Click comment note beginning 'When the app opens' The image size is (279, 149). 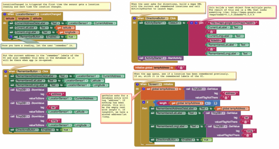(x=185, y=75)
